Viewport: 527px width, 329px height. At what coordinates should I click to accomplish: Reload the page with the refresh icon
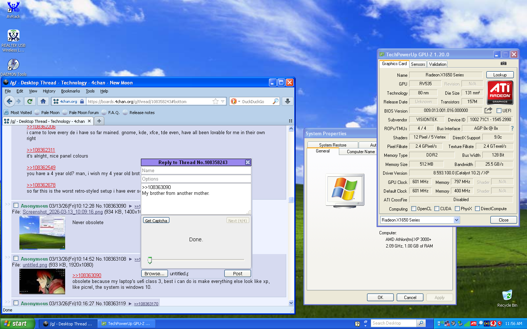coord(30,101)
